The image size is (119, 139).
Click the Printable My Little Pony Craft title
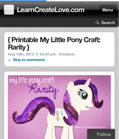54,43
